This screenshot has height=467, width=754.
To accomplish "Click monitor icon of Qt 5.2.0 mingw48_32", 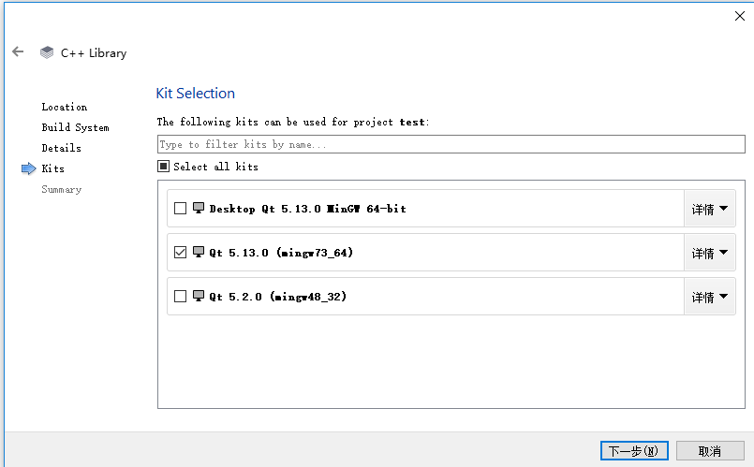I will 199,297.
